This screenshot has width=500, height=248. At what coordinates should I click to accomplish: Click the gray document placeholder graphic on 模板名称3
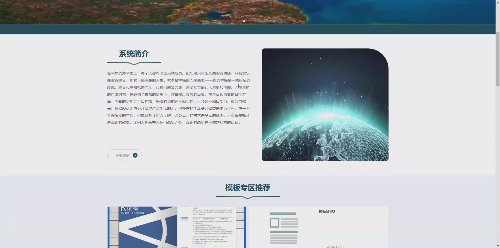coord(283,228)
